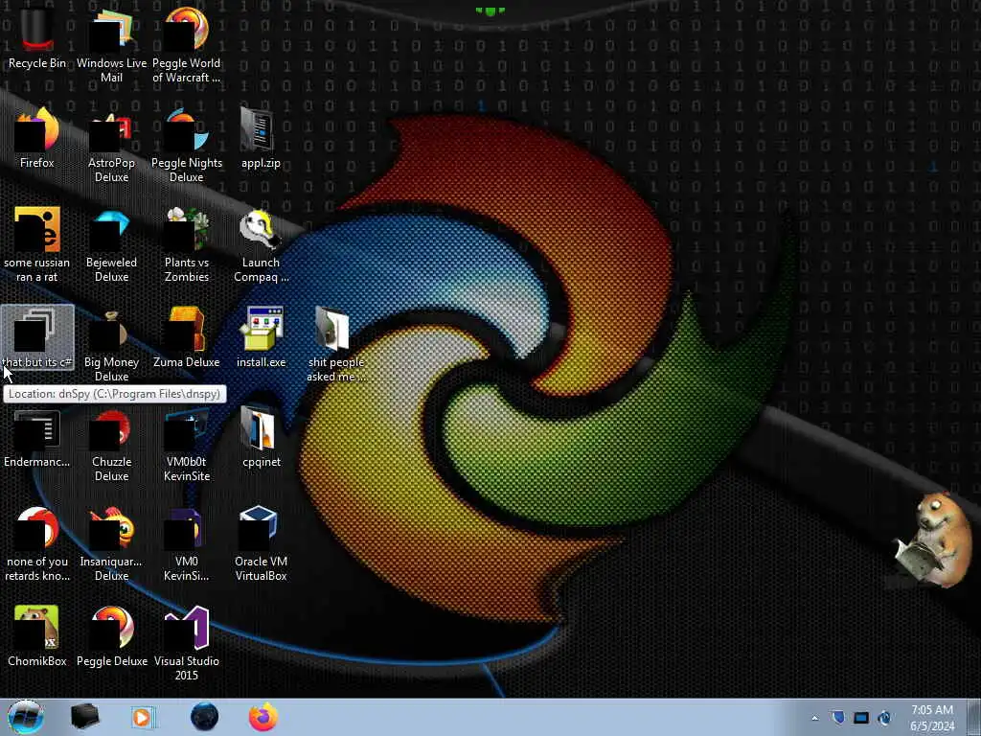Open the Windows Start menu orb

(x=26, y=717)
